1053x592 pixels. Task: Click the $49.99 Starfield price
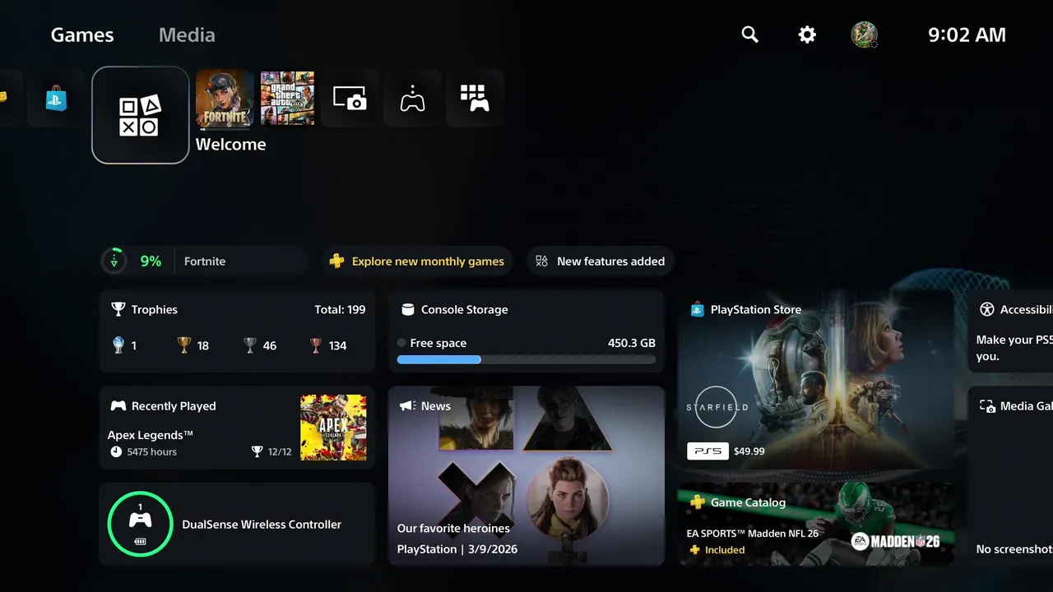click(749, 451)
